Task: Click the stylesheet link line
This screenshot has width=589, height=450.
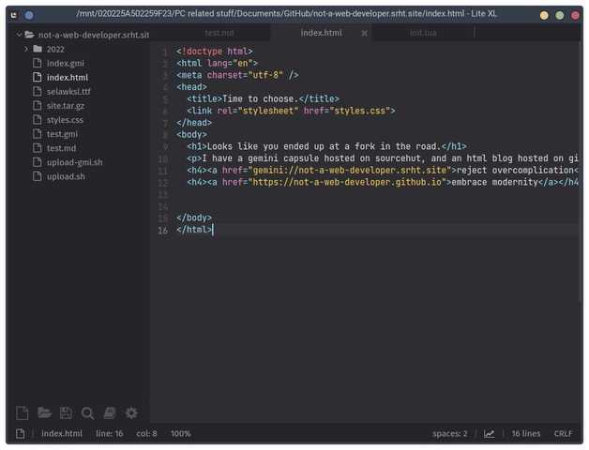Action: pos(291,111)
